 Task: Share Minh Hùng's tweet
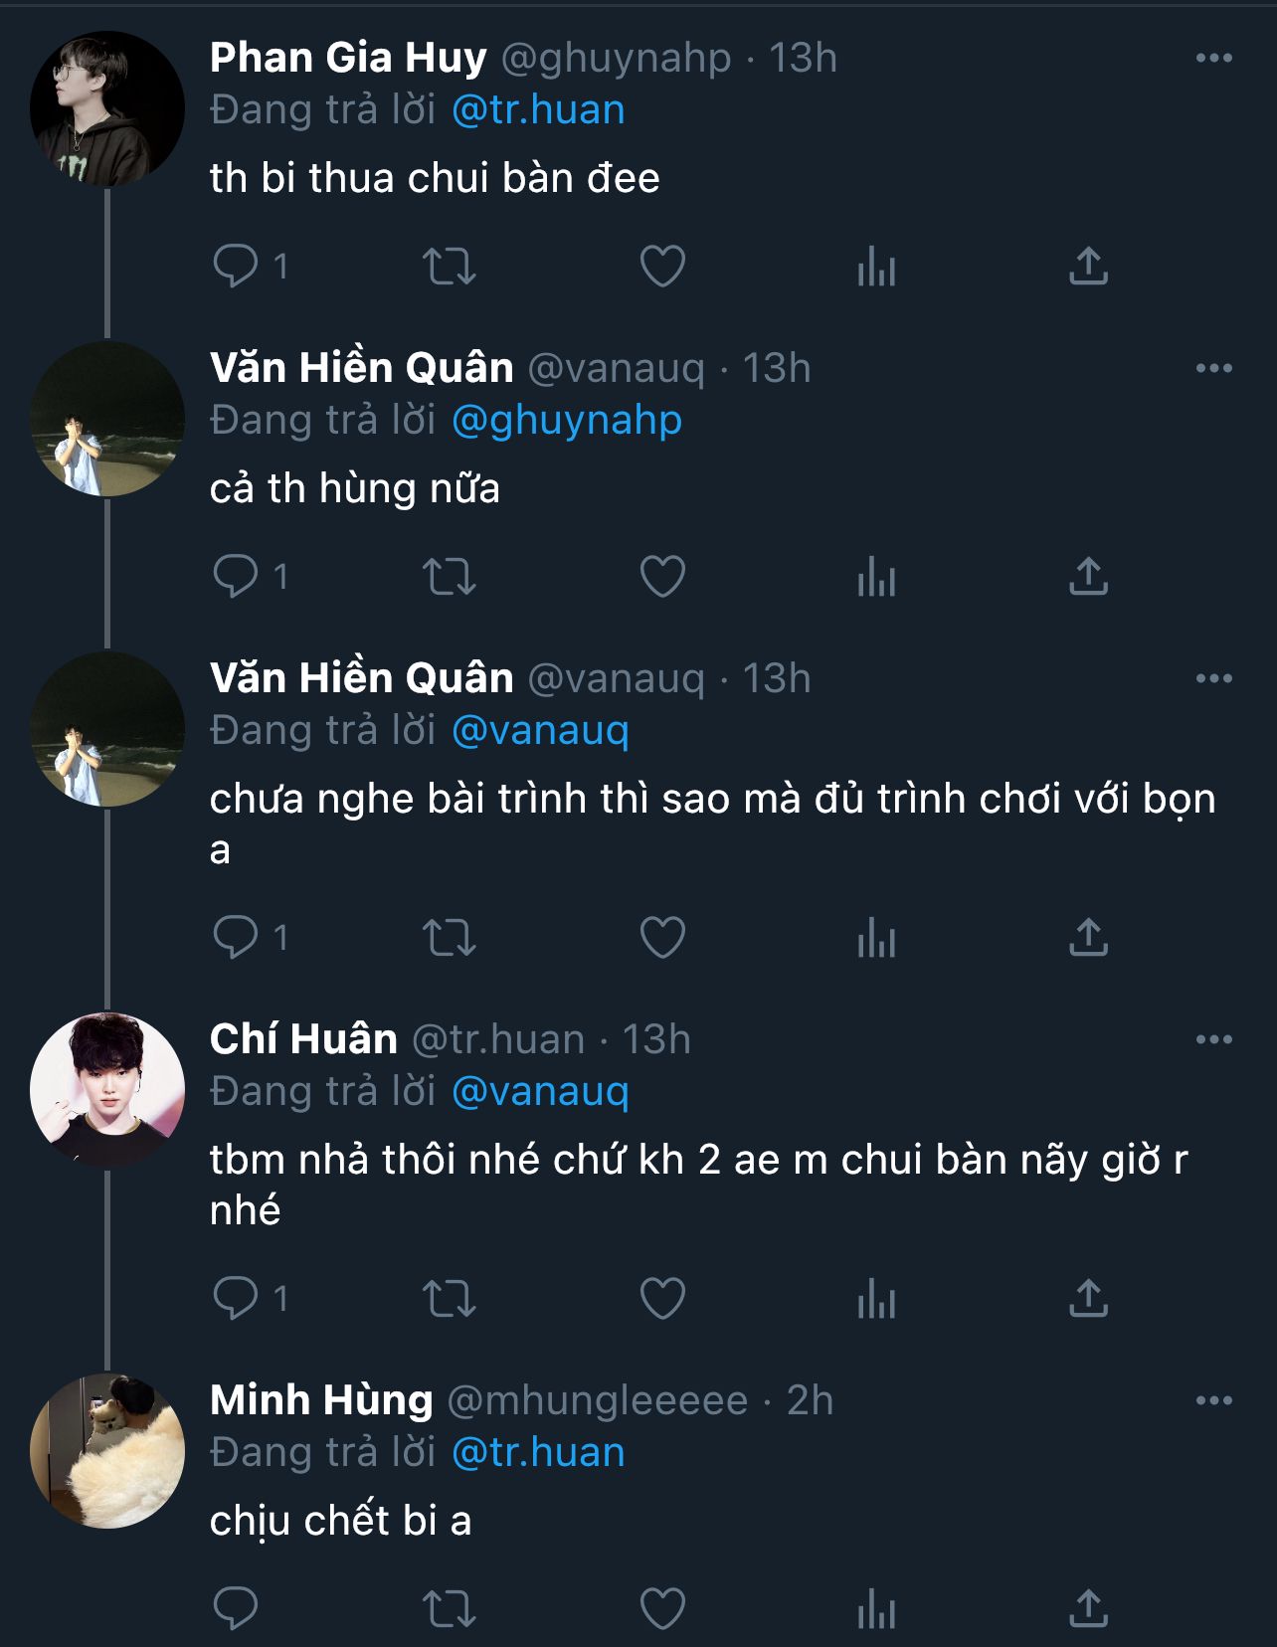coord(1088,1609)
